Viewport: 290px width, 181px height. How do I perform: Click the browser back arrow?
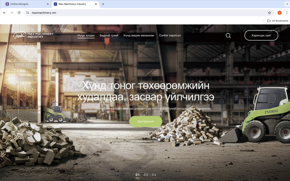pos(4,13)
